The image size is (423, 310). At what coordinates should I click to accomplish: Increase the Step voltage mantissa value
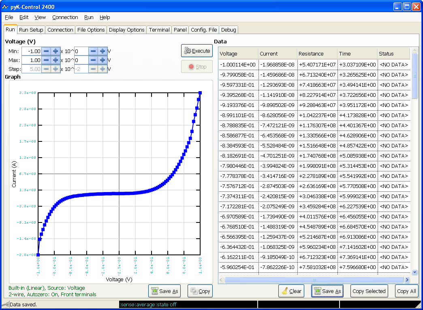coord(55,69)
